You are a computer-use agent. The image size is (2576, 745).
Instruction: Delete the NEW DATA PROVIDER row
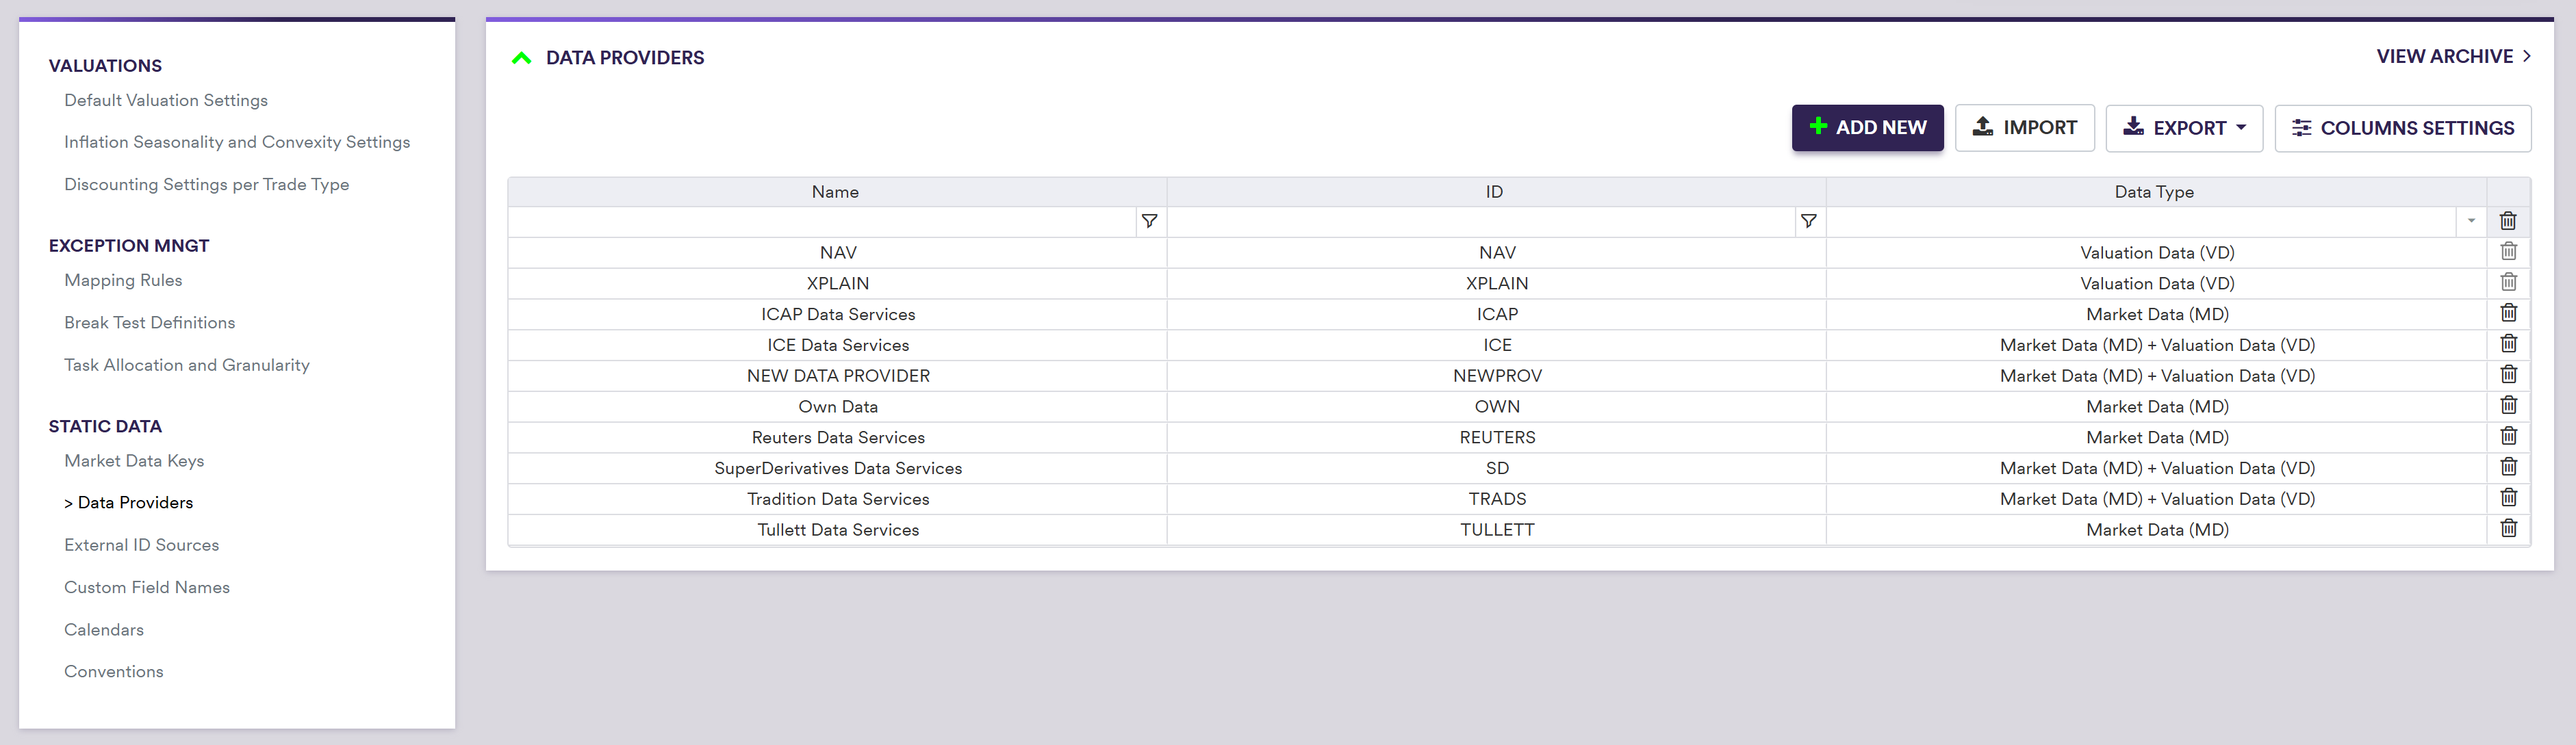2508,375
